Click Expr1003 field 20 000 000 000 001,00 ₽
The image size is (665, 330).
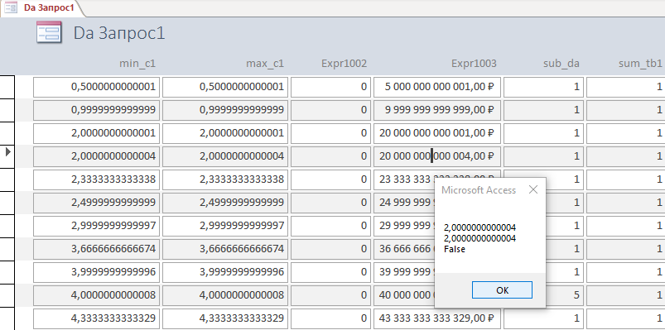pyautogui.click(x=437, y=133)
